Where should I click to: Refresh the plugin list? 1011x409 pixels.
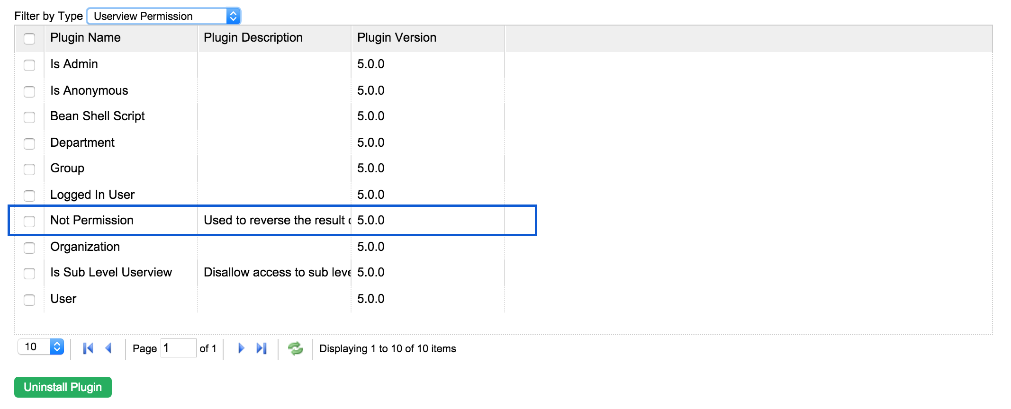[295, 348]
